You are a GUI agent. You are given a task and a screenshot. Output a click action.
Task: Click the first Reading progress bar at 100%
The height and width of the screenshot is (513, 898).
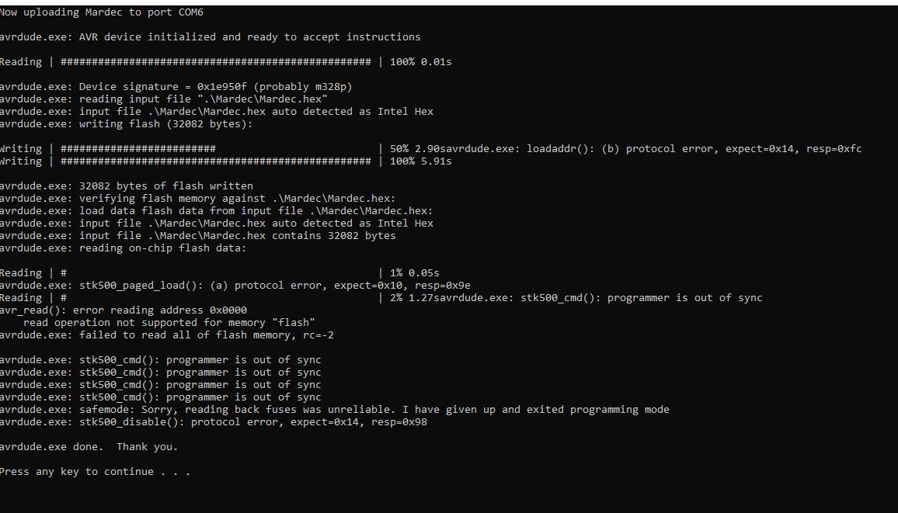coord(225,62)
